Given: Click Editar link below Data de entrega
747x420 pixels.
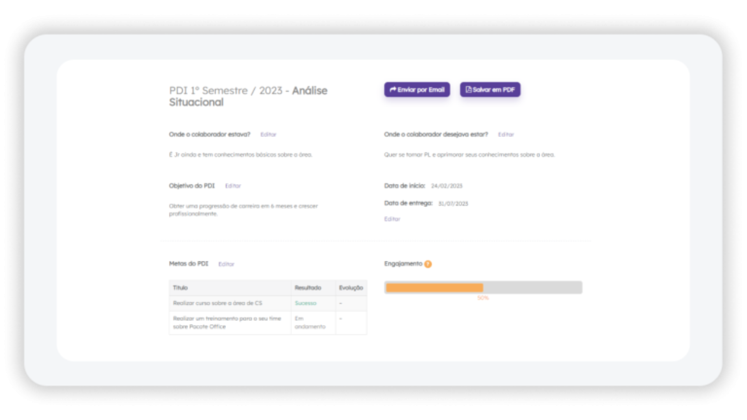Looking at the screenshot, I should [x=392, y=219].
